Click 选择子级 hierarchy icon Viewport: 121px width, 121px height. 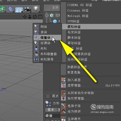tap(64, 106)
